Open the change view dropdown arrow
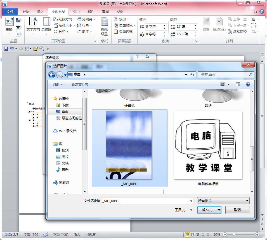Screen dimensions: 267x240 click(x=228, y=84)
